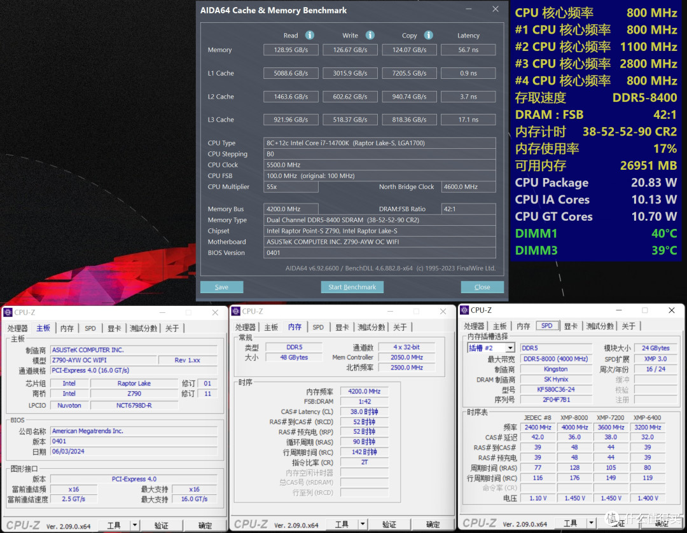The height and width of the screenshot is (533, 687).
Task: Select 内存 tab in middle CPU-Z window
Action: pyautogui.click(x=295, y=327)
